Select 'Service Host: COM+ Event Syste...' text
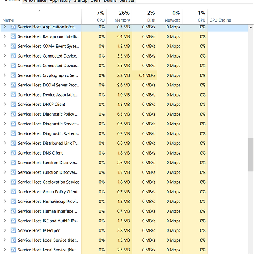The width and height of the screenshot is (254, 254). click(x=48, y=46)
